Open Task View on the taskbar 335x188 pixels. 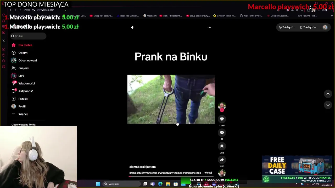(145, 184)
